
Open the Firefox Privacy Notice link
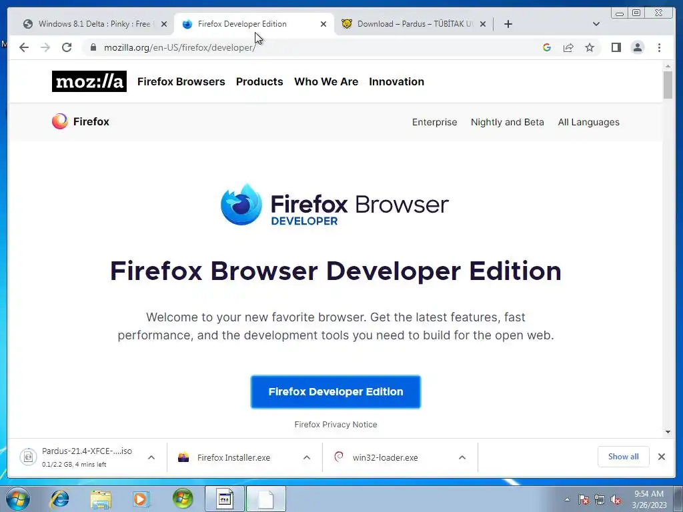(x=336, y=425)
